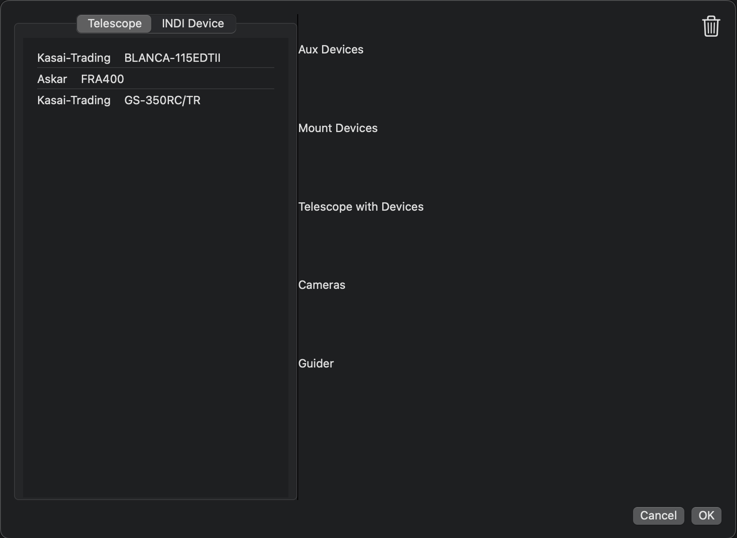Switch to the INDI Device tab
737x538 pixels.
tap(193, 23)
